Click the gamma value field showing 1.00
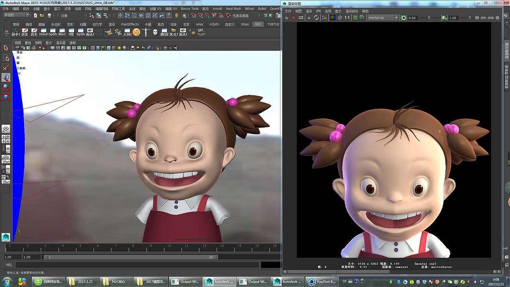 click(453, 18)
